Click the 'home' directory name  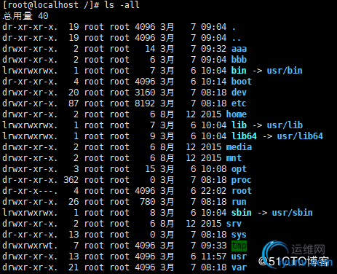(x=237, y=114)
